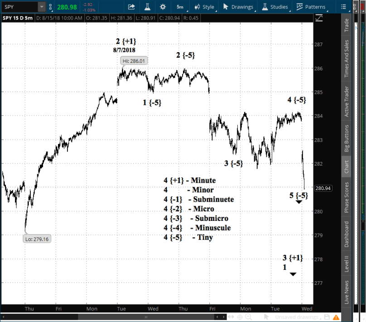Open the Times And Sales tab
Screen dimensions: 366x322
pyautogui.click(x=347, y=59)
